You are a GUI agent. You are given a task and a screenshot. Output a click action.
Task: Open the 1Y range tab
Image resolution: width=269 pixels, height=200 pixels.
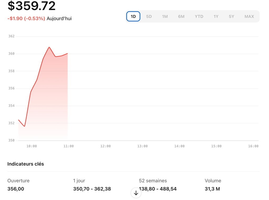(216, 16)
